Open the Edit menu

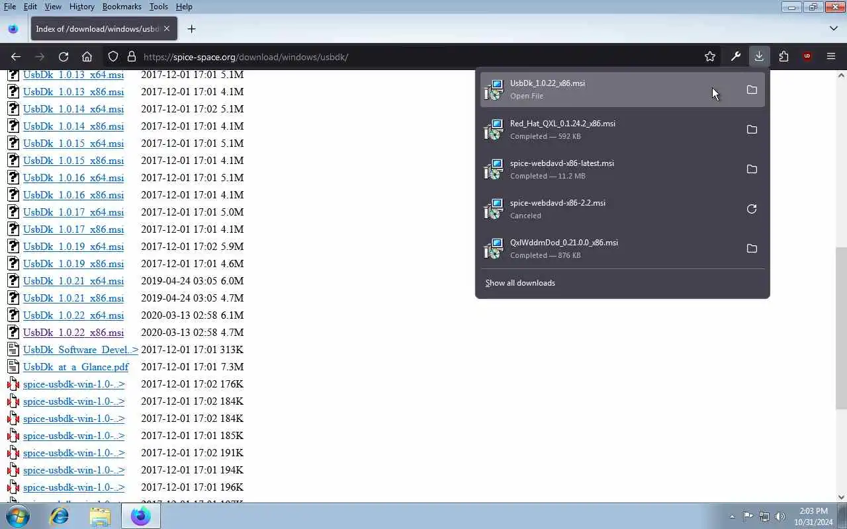coord(30,7)
